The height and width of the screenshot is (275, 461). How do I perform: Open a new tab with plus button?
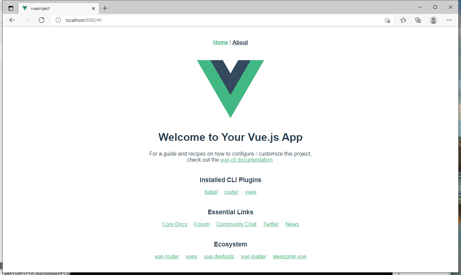pos(105,8)
